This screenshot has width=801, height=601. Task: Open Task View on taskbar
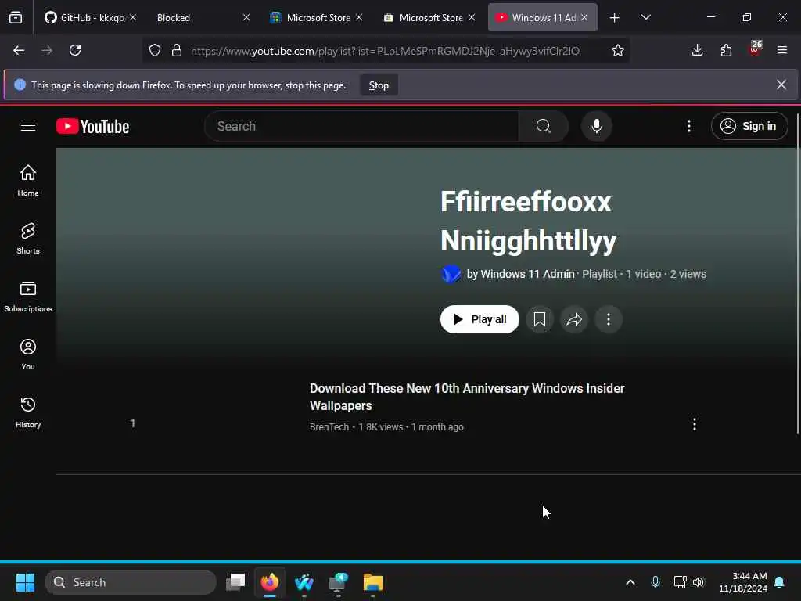[235, 582]
